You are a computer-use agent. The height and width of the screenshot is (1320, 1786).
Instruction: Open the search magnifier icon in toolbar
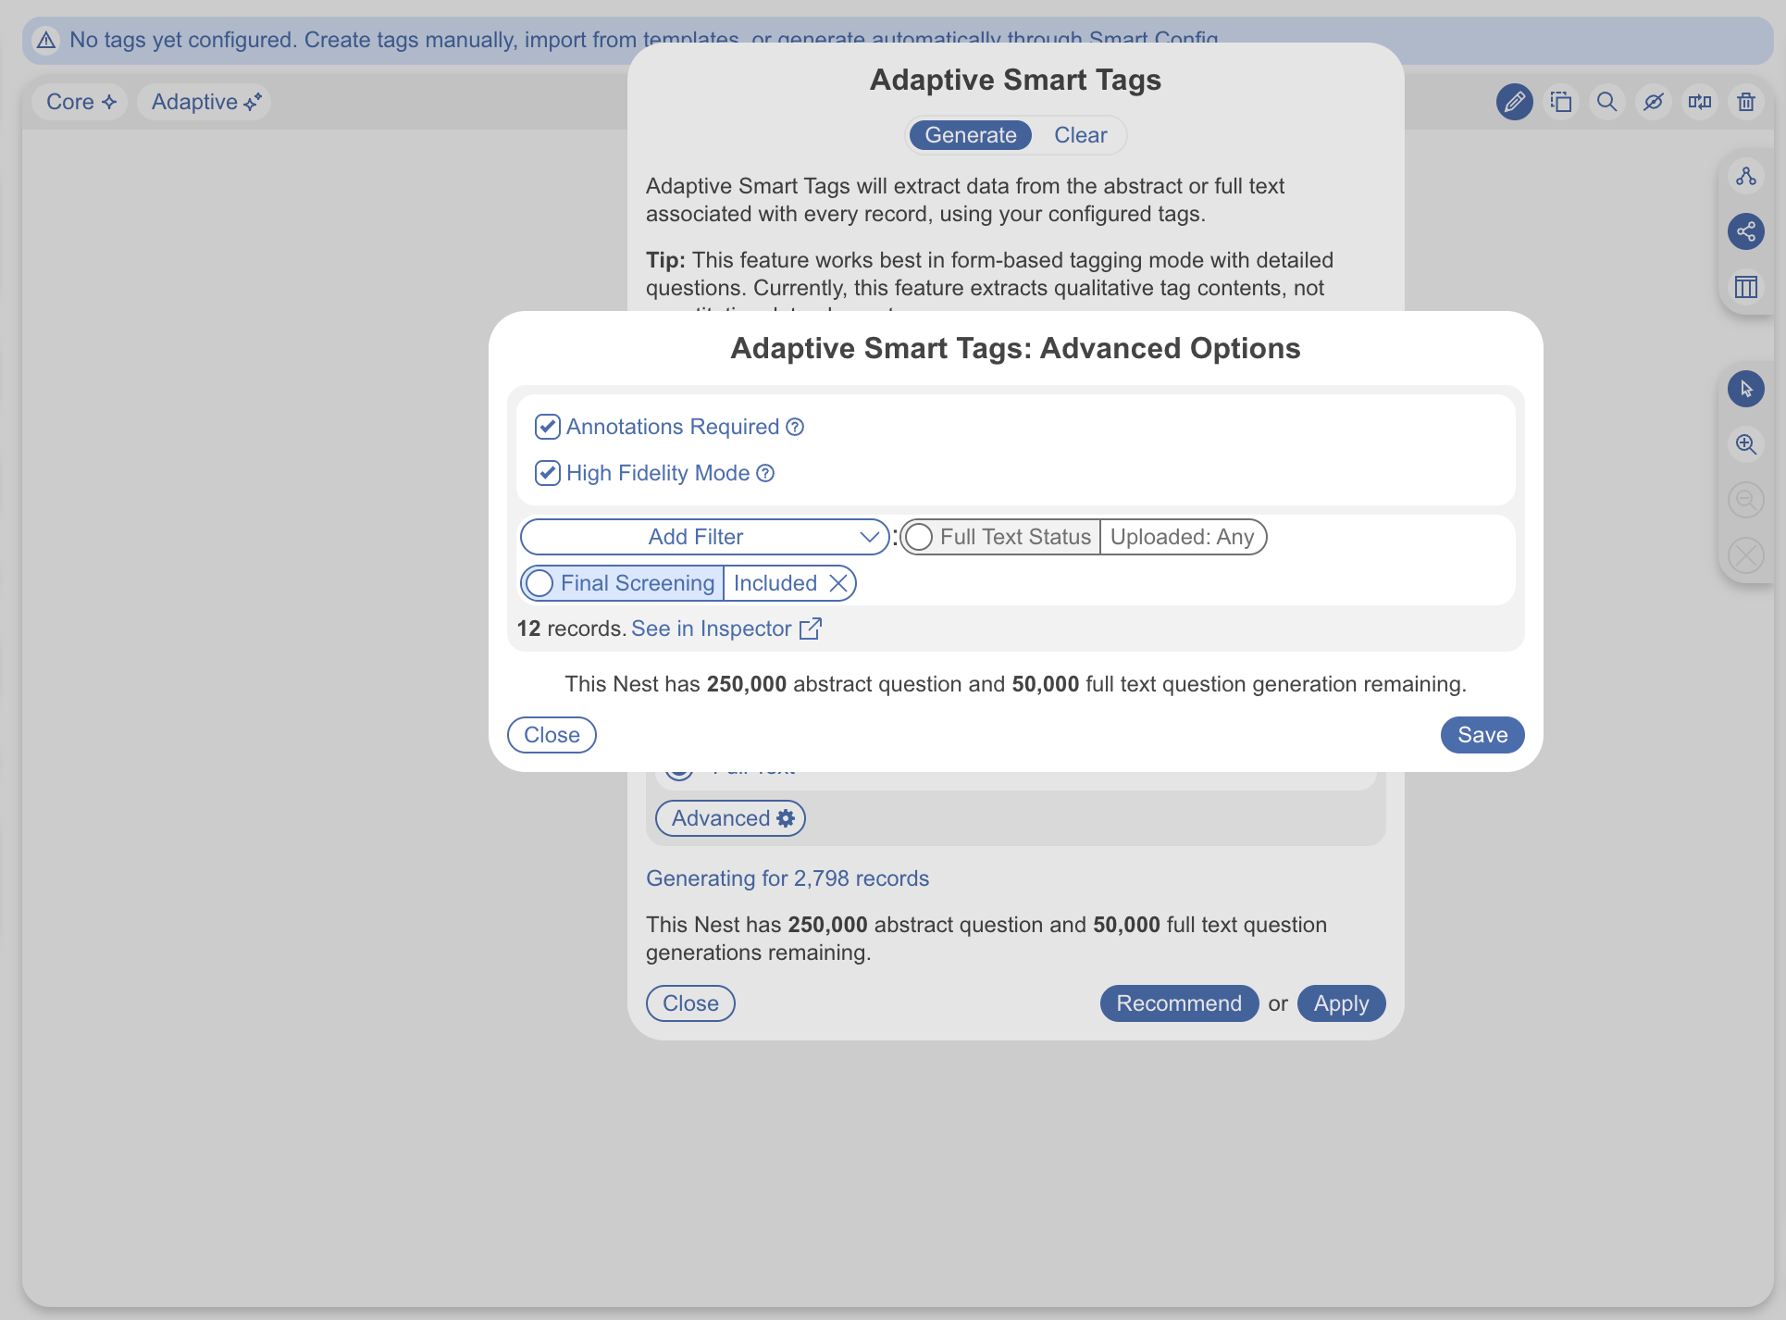(1607, 102)
